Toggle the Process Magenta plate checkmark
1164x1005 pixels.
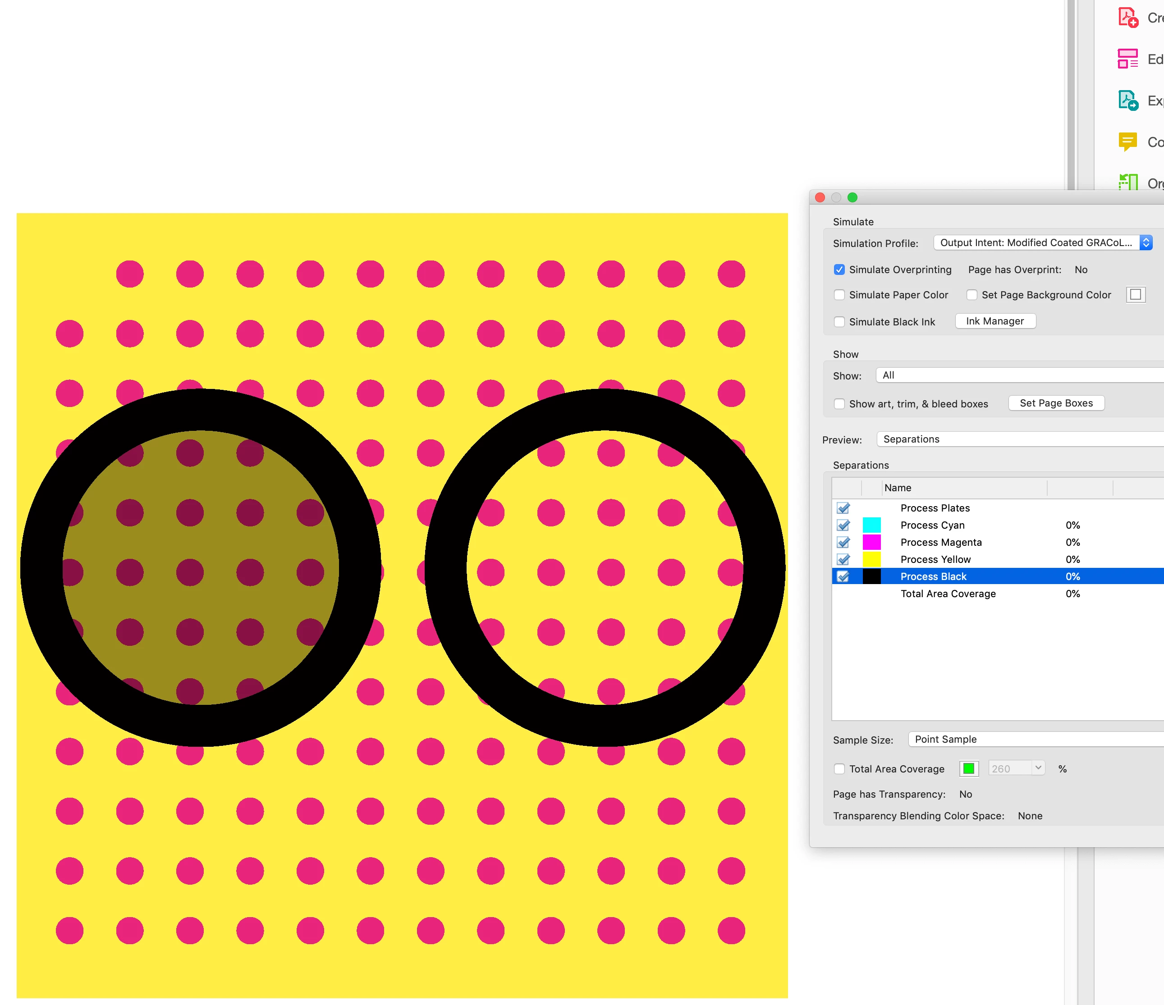point(843,542)
